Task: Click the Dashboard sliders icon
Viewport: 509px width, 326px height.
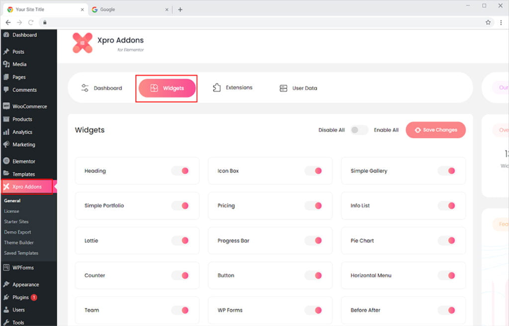Action: point(85,88)
